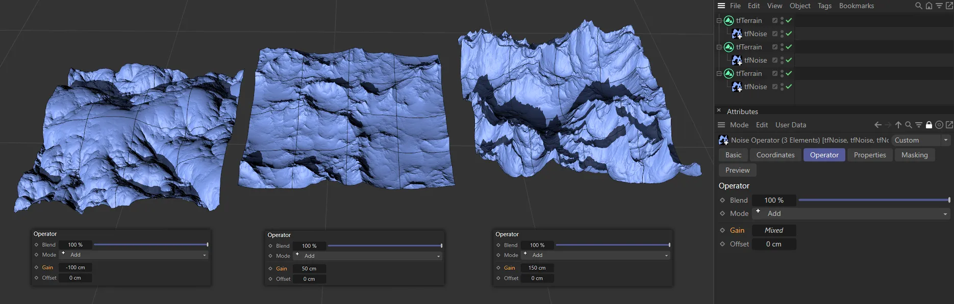Screen dimensions: 954x304
Task: Click the up arrow in Attributes panel
Action: (x=898, y=125)
